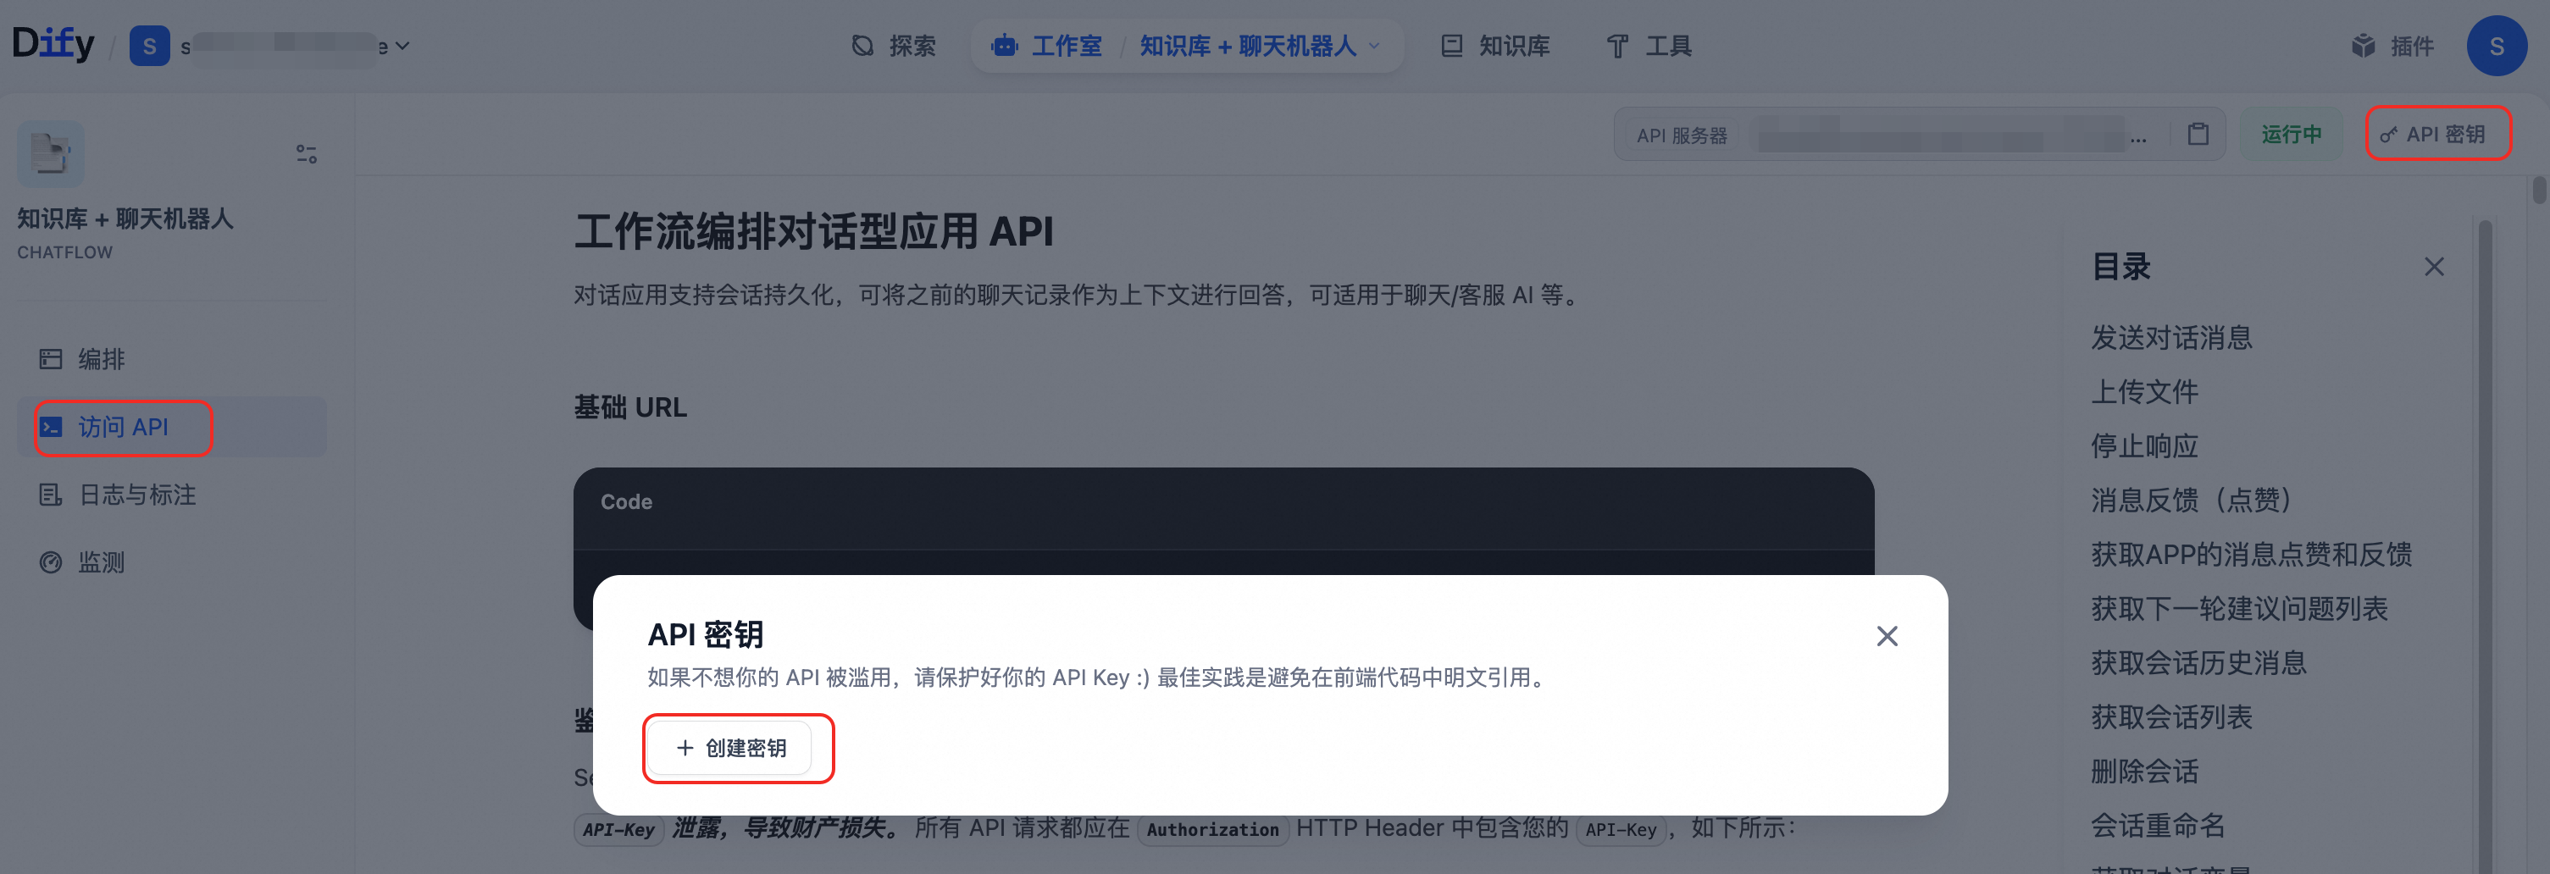Close the 目录 table of contents panel
Image resolution: width=2550 pixels, height=874 pixels.
2433,266
